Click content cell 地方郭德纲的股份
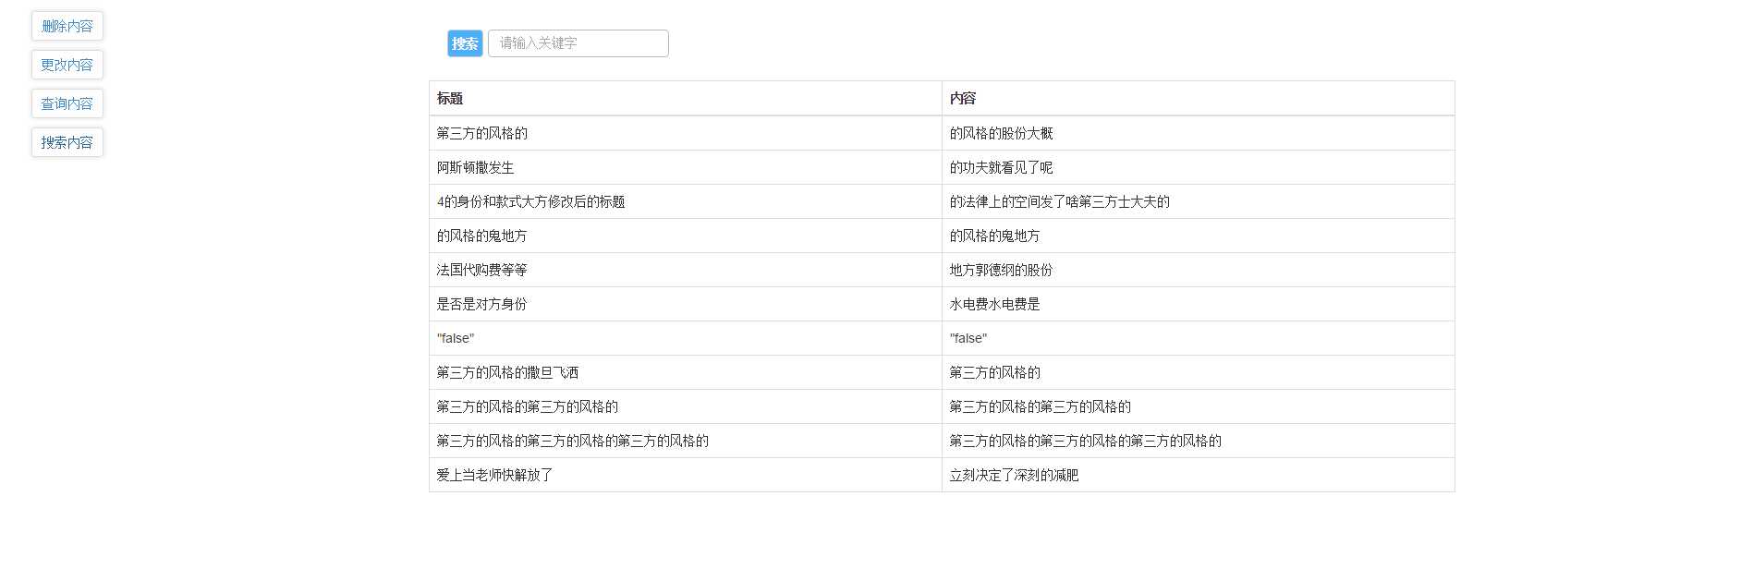The height and width of the screenshot is (581, 1741). [x=1199, y=270]
